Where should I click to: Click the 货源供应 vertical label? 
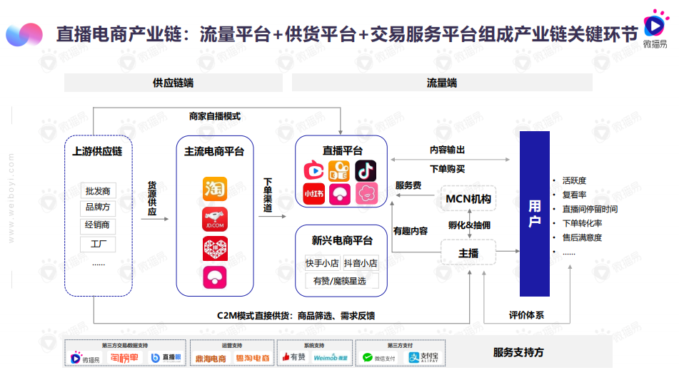click(x=152, y=198)
